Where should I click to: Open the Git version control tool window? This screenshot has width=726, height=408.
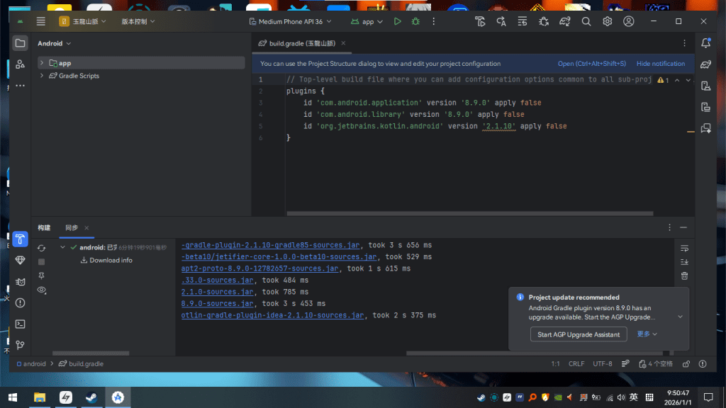coord(20,345)
